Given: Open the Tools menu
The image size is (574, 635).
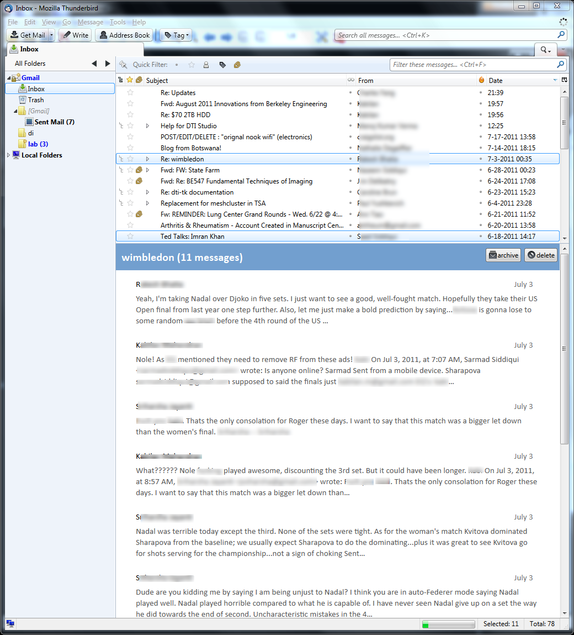Looking at the screenshot, I should click(118, 22).
